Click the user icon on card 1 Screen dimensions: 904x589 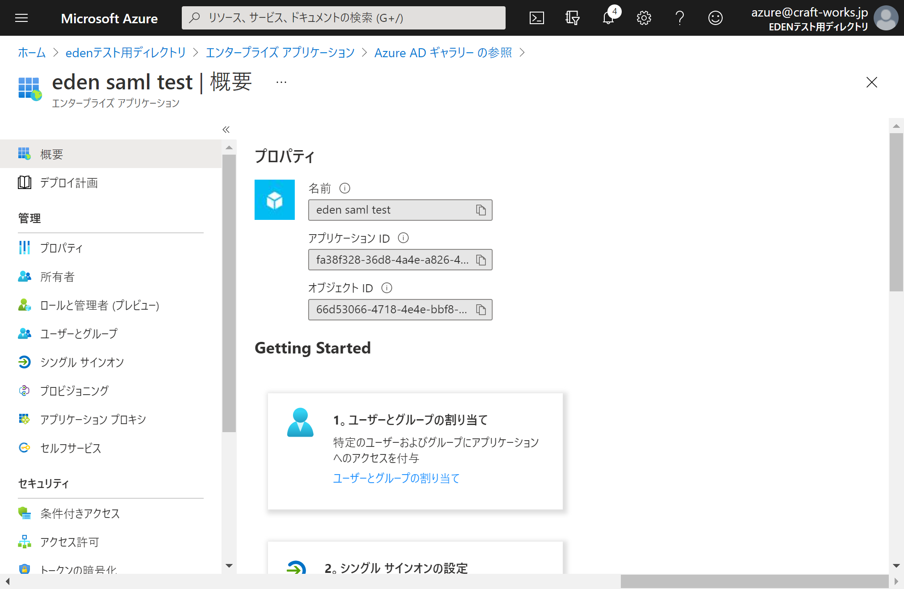tap(300, 422)
